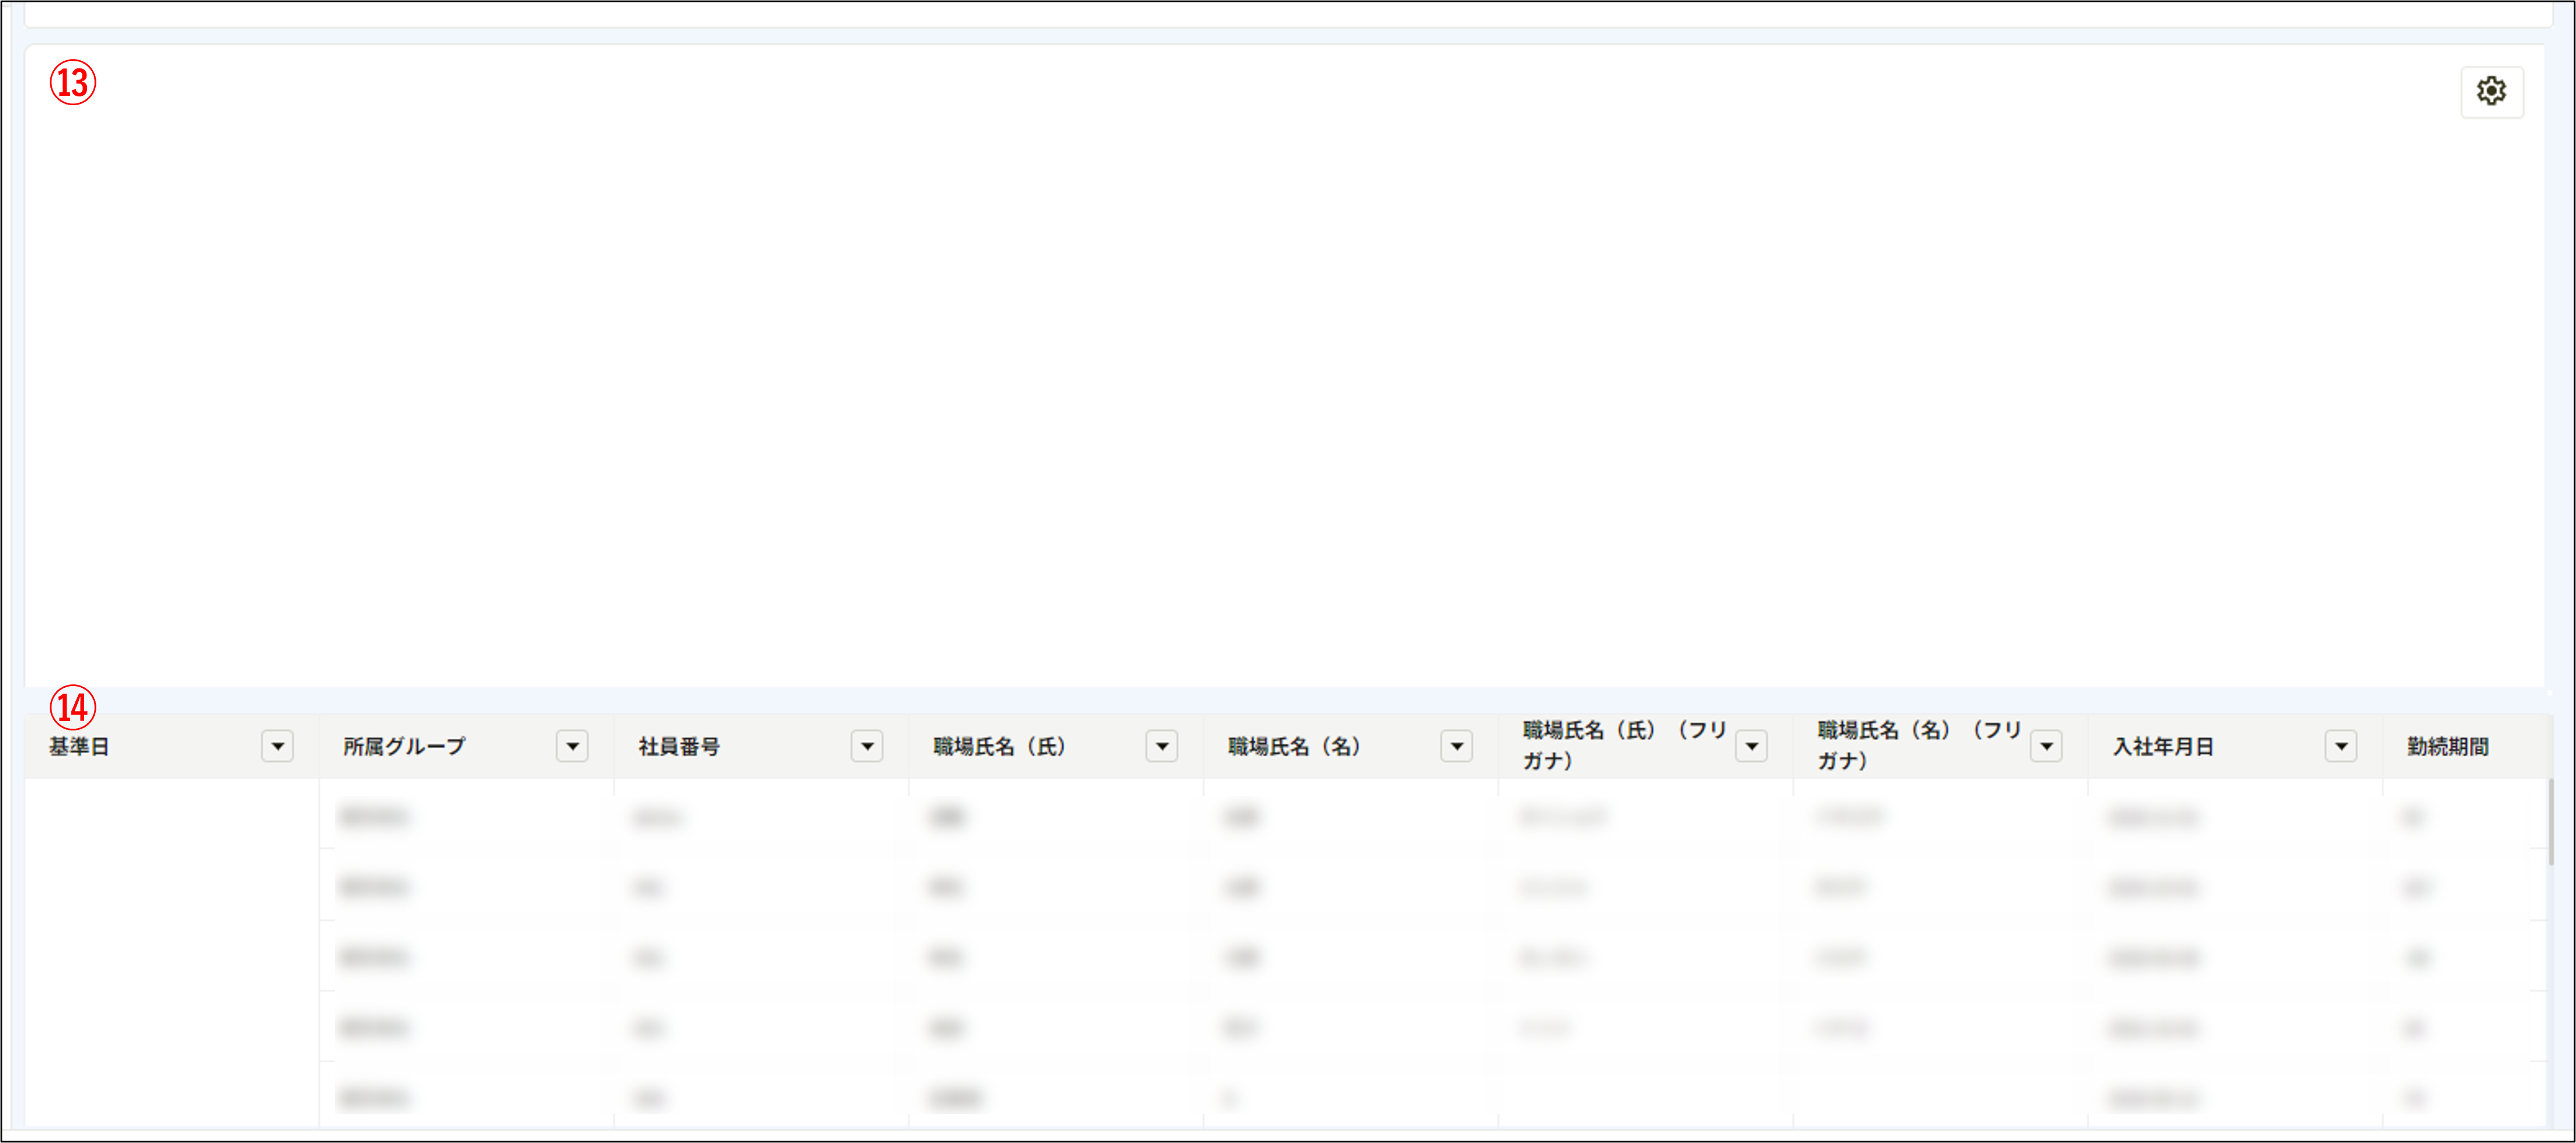The height and width of the screenshot is (1143, 2576).
Task: Open the 所属グループ column filter dropdown
Action: [572, 746]
